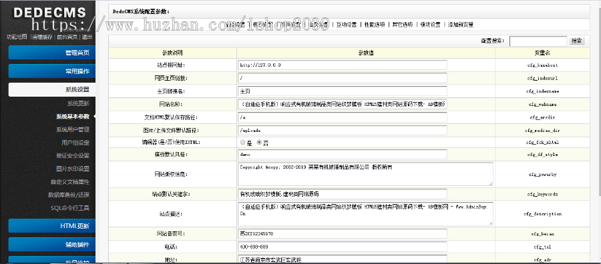Click the cfg_description variable name
The width and height of the screenshot is (601, 264).
click(542, 214)
